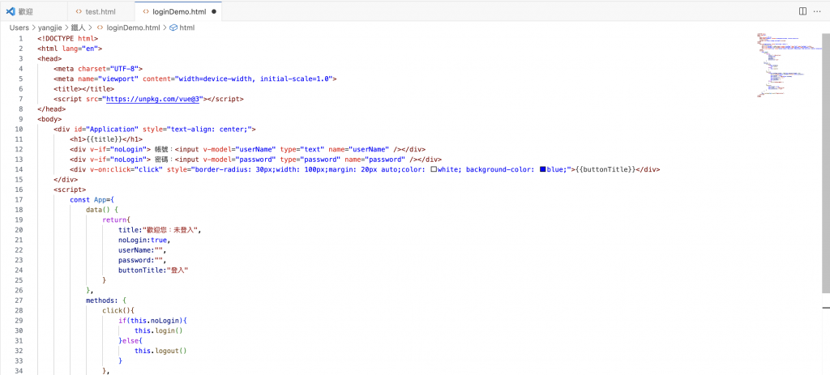The height and width of the screenshot is (375, 830).
Task: Click the buttonTitle:"登入" line
Action: click(x=153, y=270)
